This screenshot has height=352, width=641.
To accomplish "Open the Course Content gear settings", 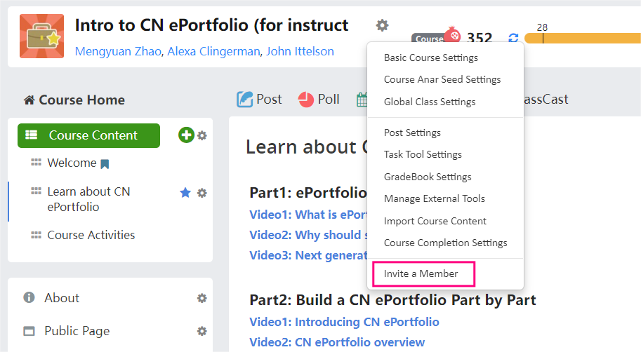I will tap(202, 135).
